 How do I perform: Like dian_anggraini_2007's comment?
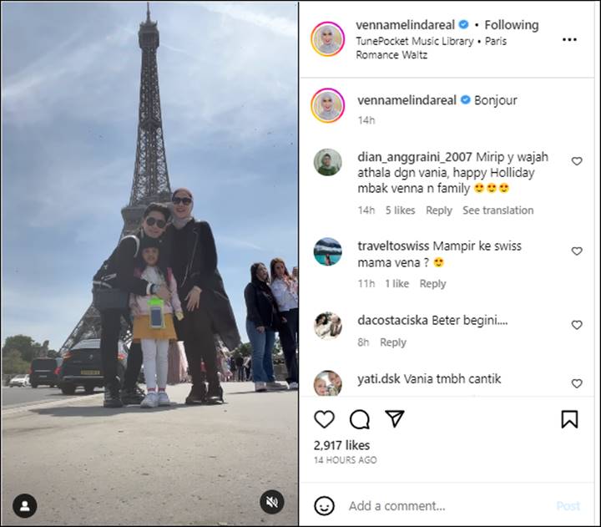tap(577, 161)
